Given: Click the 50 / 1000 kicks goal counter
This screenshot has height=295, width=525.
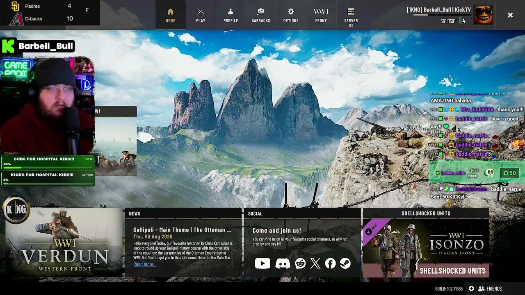Looking at the screenshot, I should click(87, 175).
